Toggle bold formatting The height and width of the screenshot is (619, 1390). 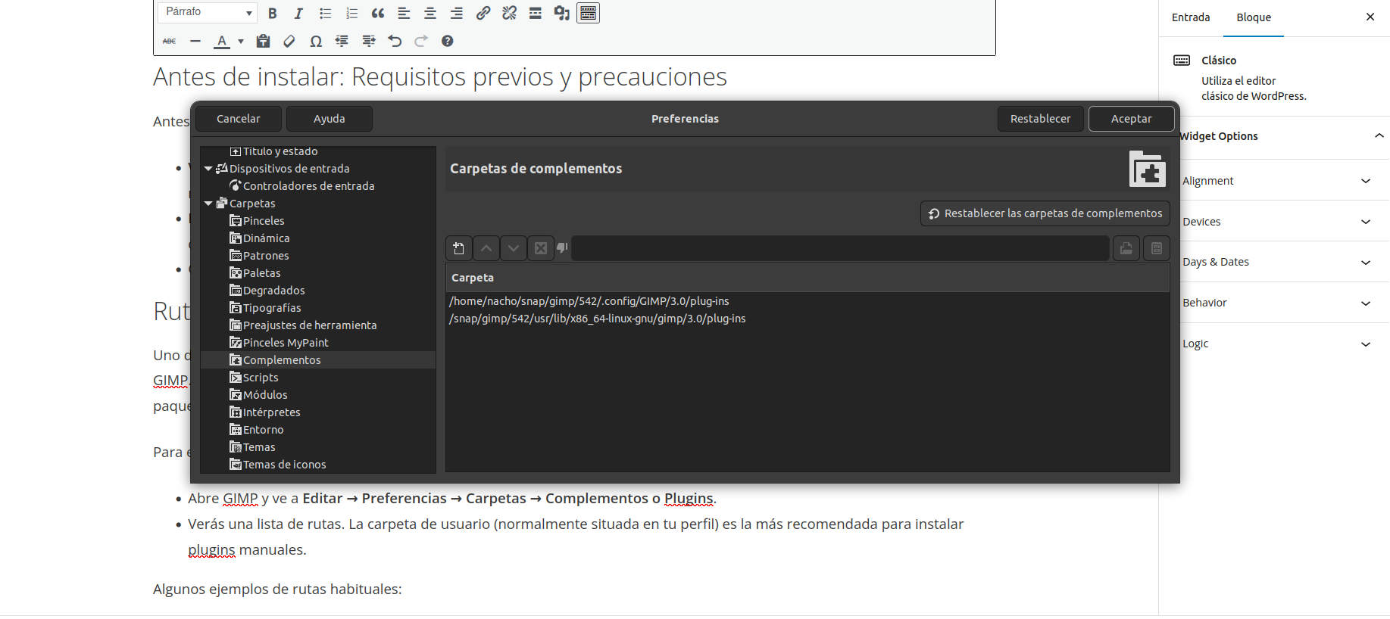coord(273,13)
